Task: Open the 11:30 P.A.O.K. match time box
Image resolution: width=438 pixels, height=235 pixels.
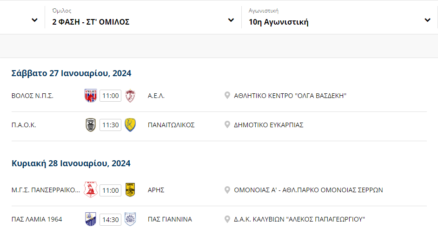Action: 111,125
